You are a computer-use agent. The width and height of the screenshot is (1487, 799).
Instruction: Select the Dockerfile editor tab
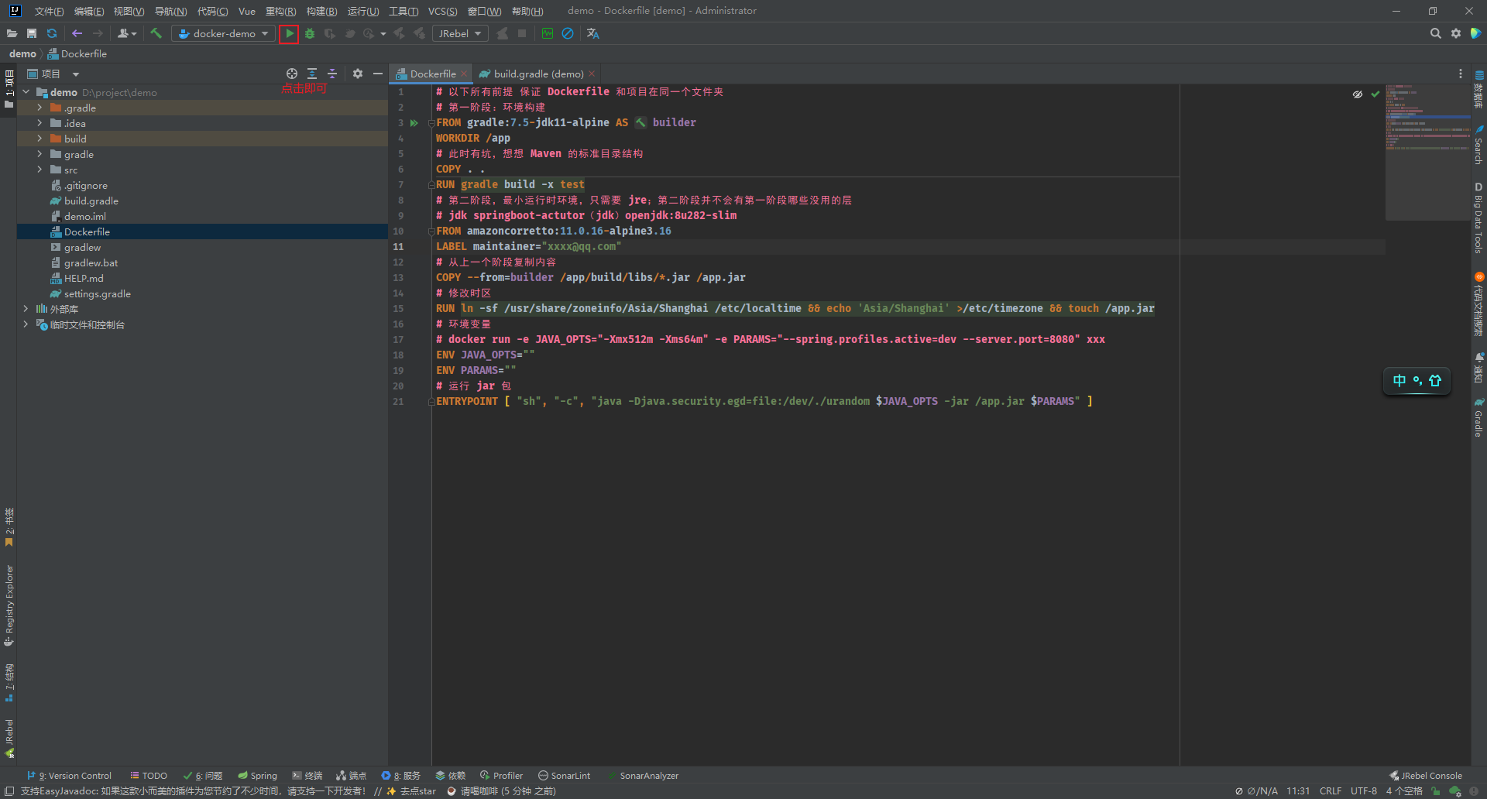click(432, 74)
